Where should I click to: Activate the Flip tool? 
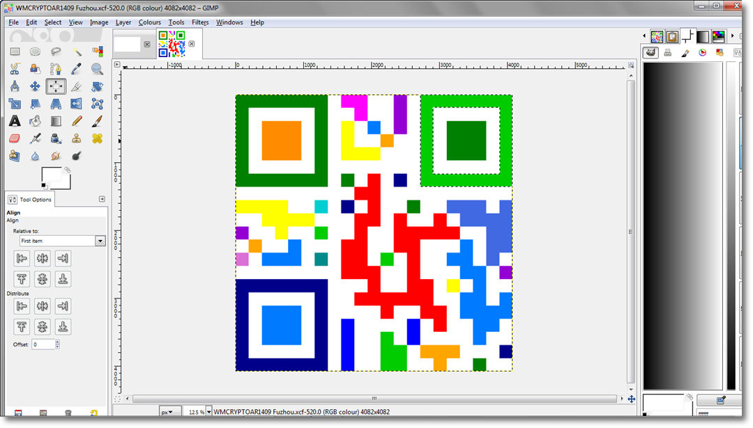pyautogui.click(x=77, y=104)
